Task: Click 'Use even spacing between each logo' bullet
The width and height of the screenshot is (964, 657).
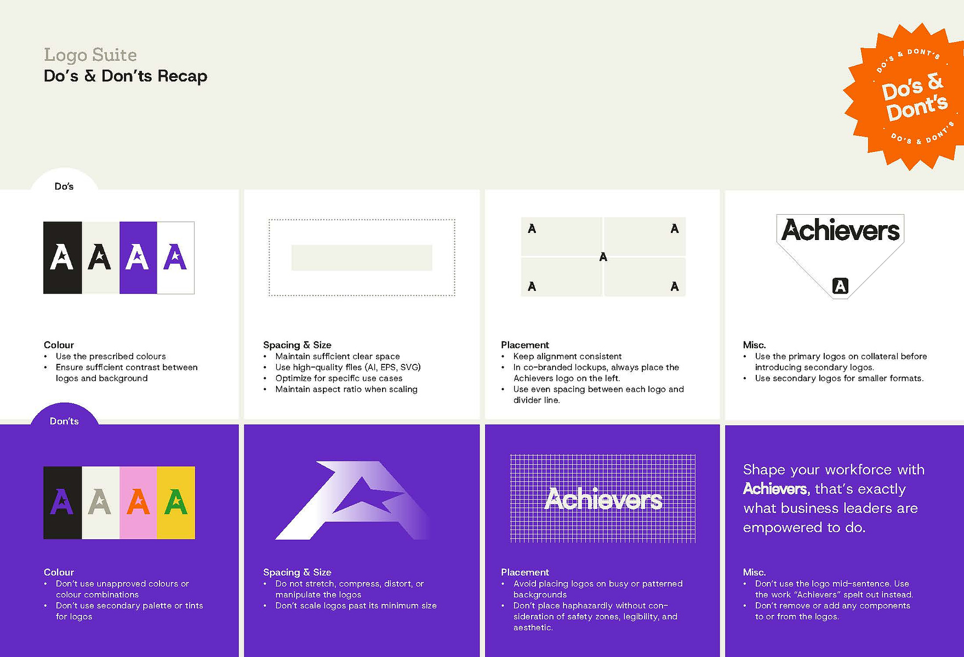Action: point(598,395)
